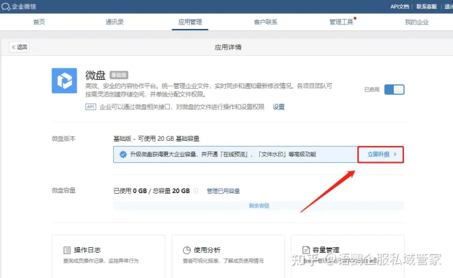Image resolution: width=453 pixels, height=278 pixels.
Task: Click 立即升级 to upgrade 微盘
Action: point(381,154)
